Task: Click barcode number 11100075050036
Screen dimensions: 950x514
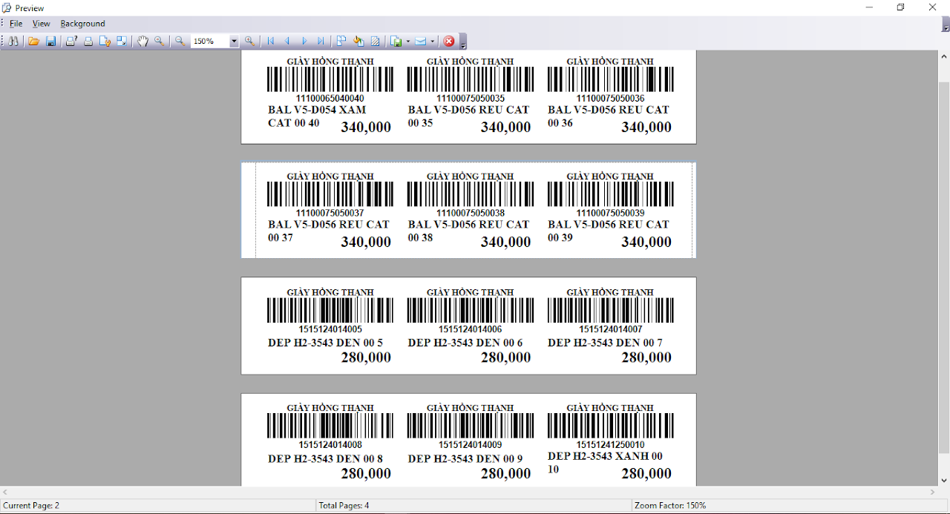Action: (x=610, y=98)
